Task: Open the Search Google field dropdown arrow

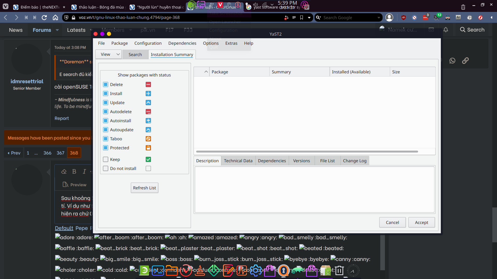Action: [x=379, y=18]
